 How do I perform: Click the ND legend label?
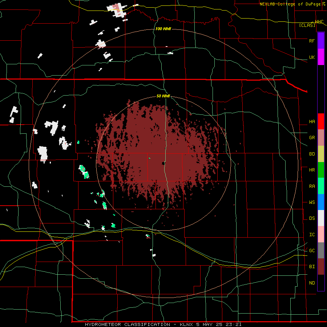click(312, 283)
